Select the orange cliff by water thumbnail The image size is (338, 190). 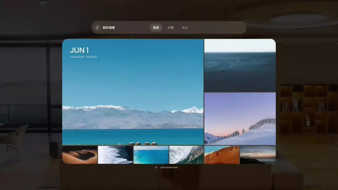click(222, 155)
